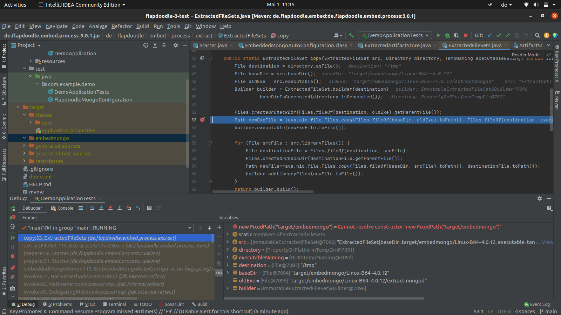Toggle Reader Mode in the editor
Viewport: 561px width, 315px height.
526,55
